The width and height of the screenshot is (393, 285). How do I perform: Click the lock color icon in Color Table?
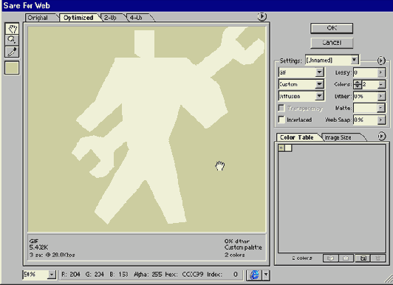point(346,258)
